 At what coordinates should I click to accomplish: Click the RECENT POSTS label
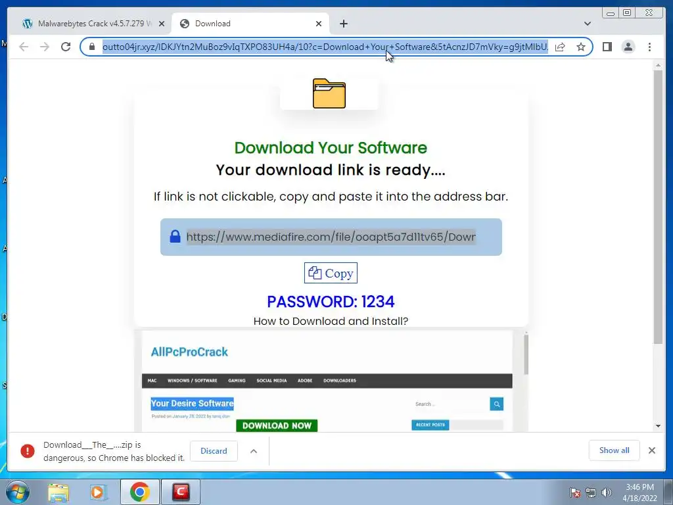[x=430, y=425]
